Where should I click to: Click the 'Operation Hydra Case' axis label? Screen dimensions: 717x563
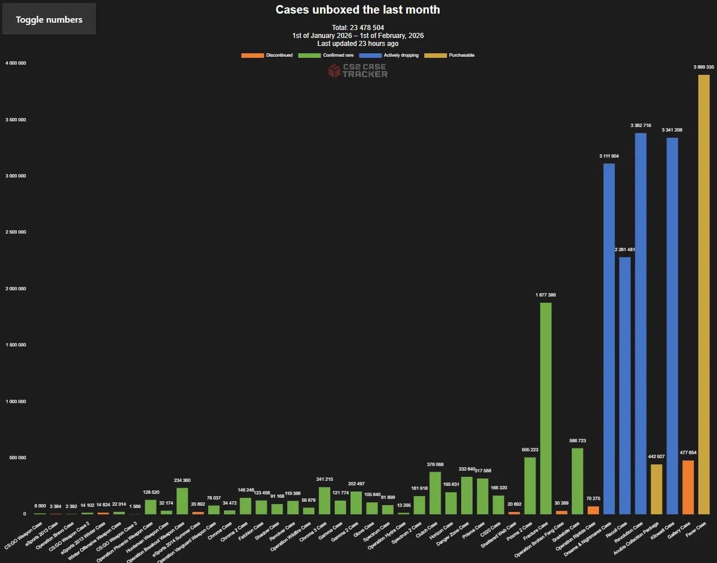387,536
